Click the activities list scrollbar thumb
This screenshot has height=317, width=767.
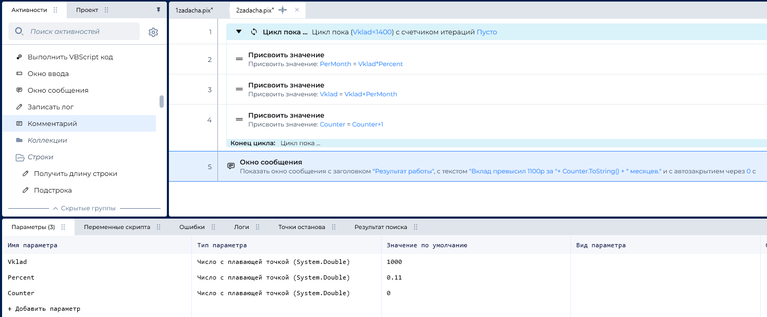tap(162, 102)
